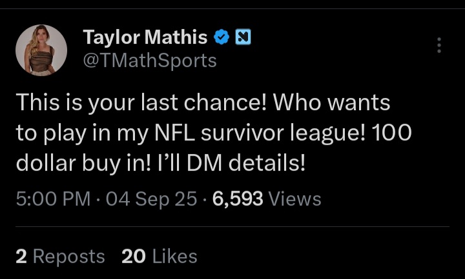465x279 pixels.
Task: Click the word Views in the tweet metadata
Action: tap(294, 199)
